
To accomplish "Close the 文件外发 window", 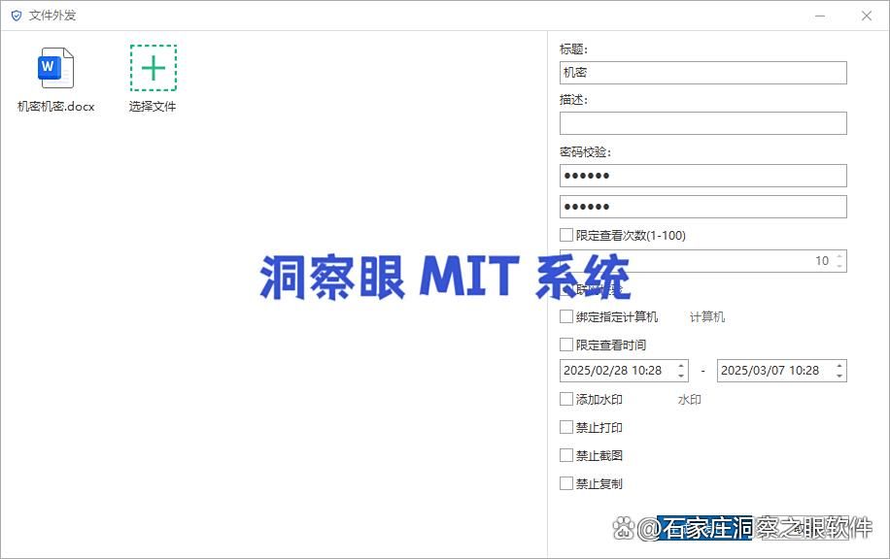I will click(867, 16).
